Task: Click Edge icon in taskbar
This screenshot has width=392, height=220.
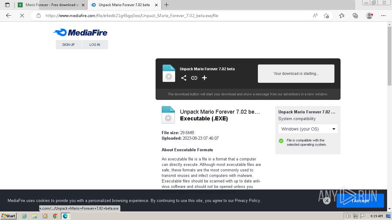Action: 65,216
